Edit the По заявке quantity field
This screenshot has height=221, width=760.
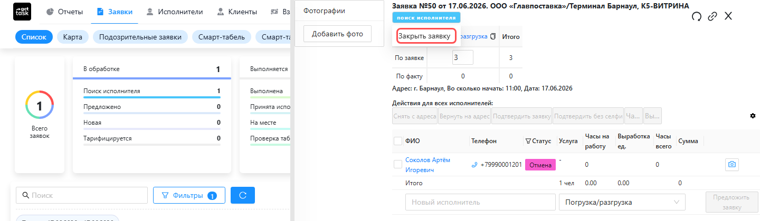coord(463,57)
